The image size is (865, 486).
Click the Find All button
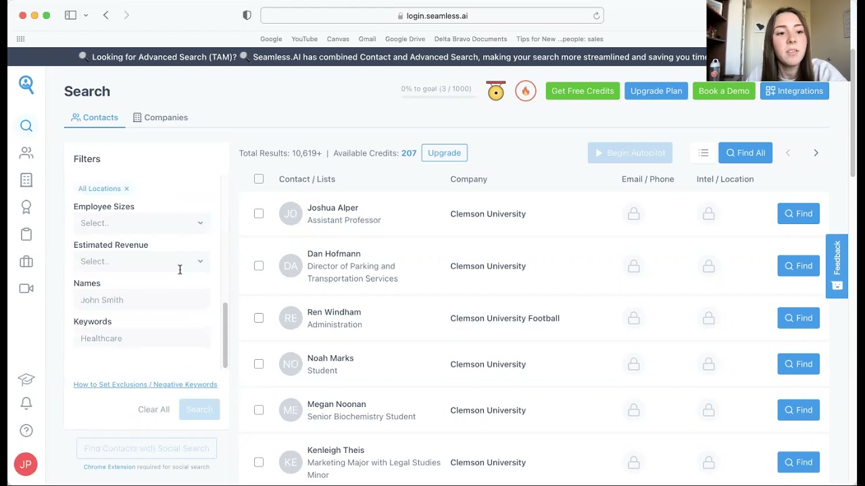point(745,153)
